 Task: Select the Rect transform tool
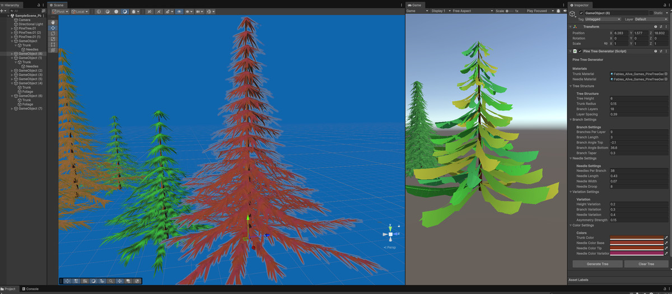[53, 44]
